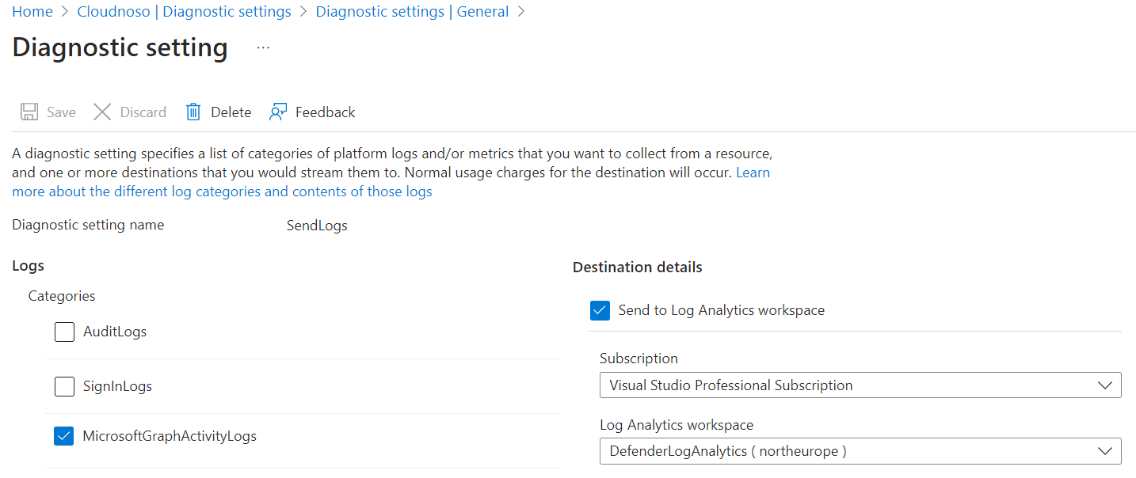This screenshot has width=1136, height=478.
Task: Click the Save floppy disk icon
Action: coord(29,112)
